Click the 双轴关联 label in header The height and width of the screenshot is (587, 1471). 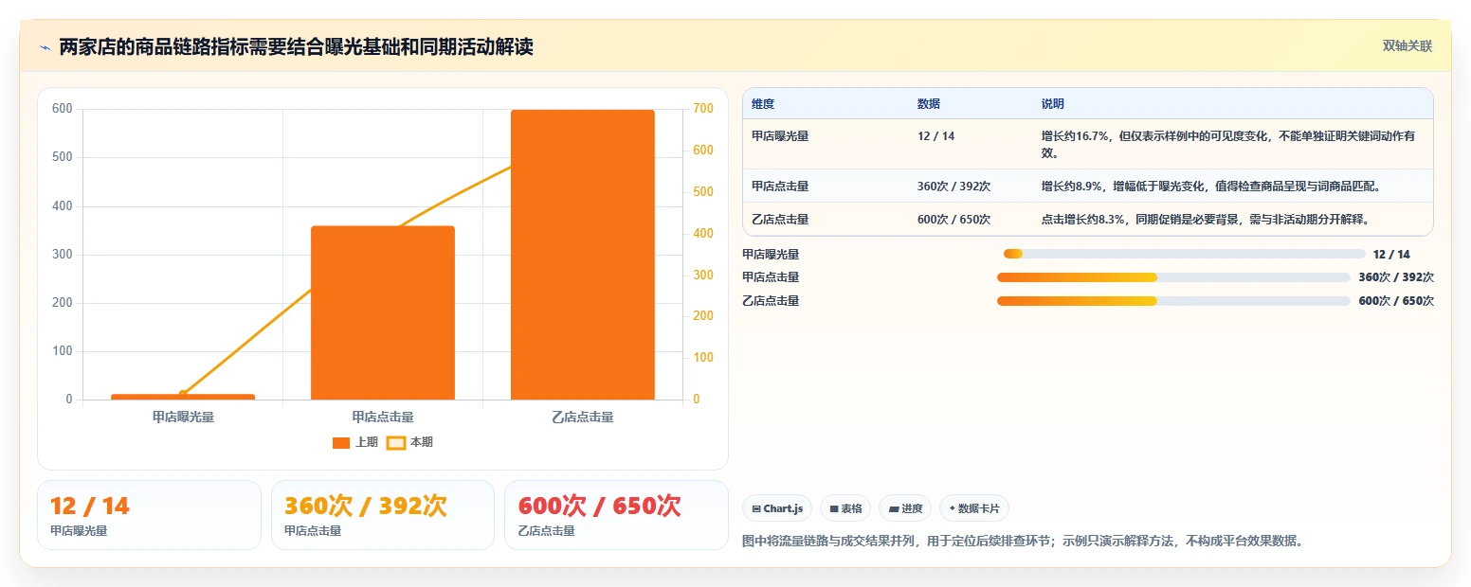pos(1407,46)
